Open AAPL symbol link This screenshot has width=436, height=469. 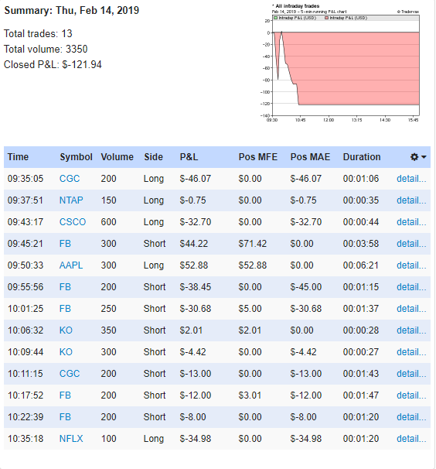coord(71,265)
